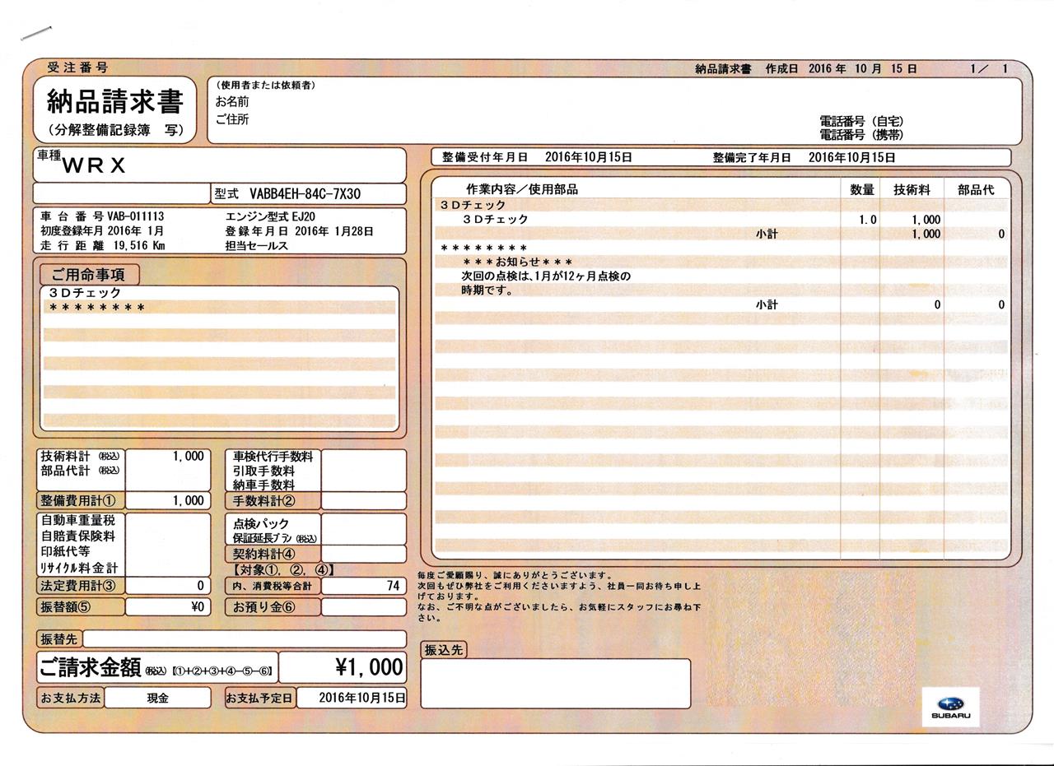The image size is (1054, 766).
Task: Click the "お名前" label
Action: [231, 102]
